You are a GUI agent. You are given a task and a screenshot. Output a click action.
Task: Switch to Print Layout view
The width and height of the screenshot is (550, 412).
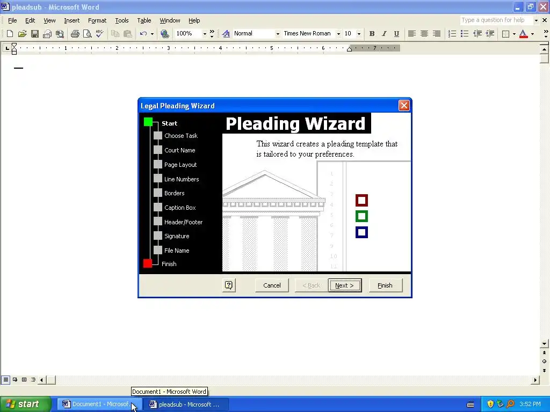24,379
